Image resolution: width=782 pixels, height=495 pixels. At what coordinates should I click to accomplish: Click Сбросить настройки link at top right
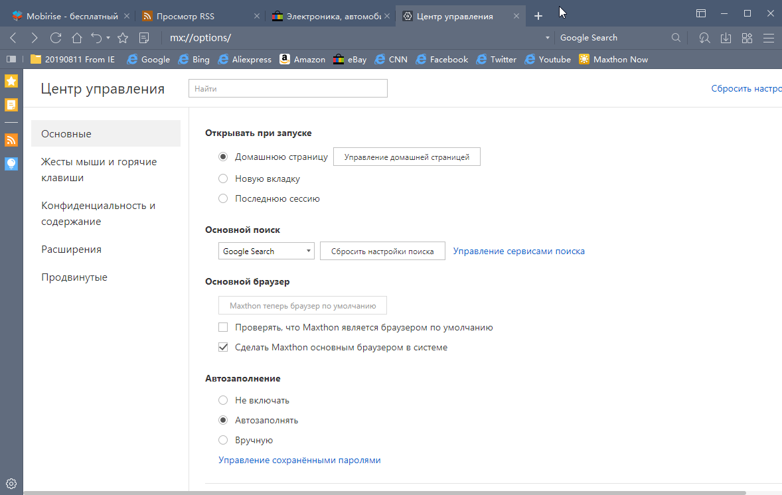(746, 89)
